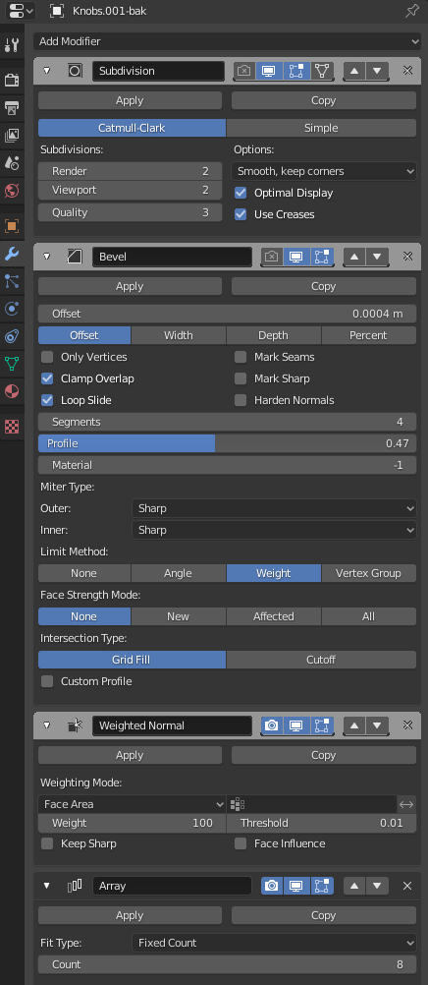Toggle Bevel viewport display monitor icon

(296, 257)
